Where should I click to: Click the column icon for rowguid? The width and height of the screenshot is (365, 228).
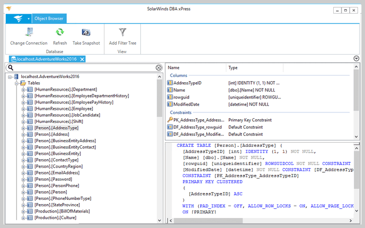click(x=170, y=97)
